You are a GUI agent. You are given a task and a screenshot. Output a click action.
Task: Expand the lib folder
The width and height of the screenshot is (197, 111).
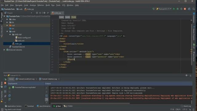(7, 23)
